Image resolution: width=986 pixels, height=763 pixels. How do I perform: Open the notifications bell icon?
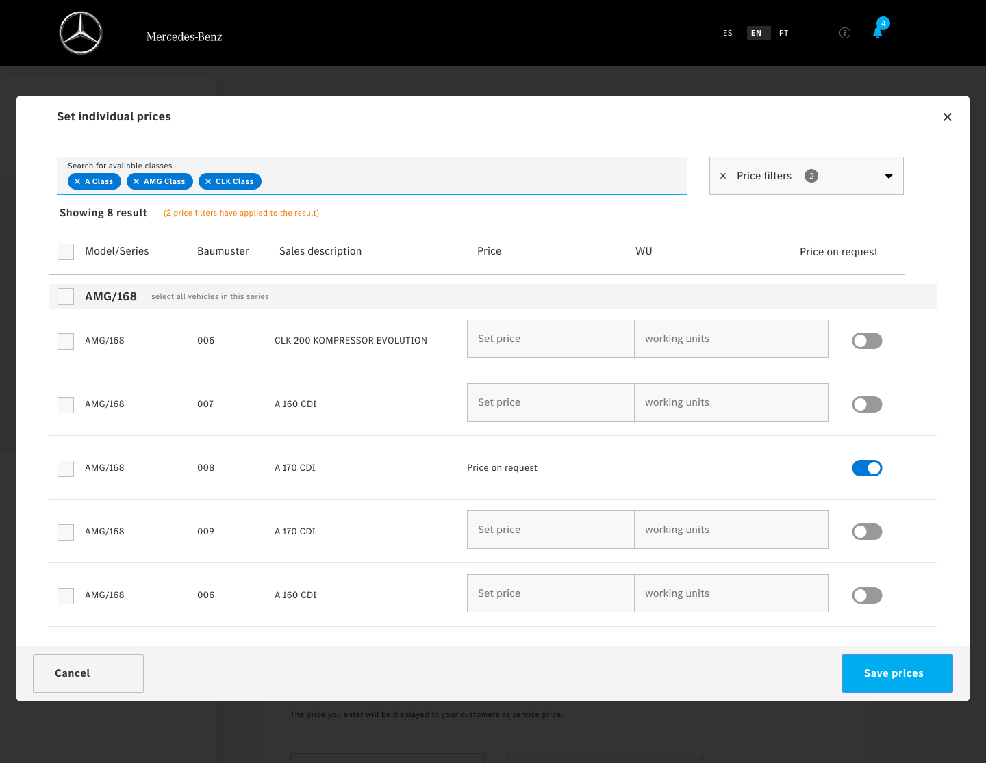point(878,33)
